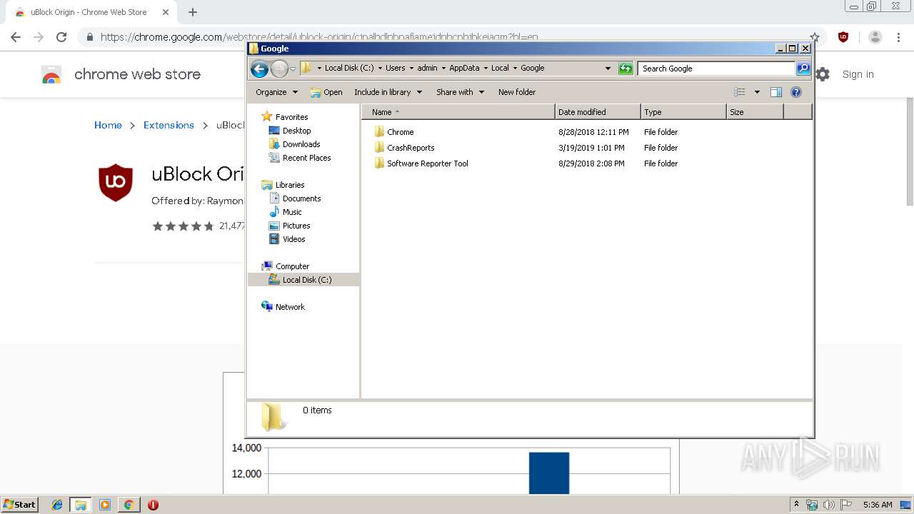Click the Windows Explorer taskbar icon

(81, 505)
